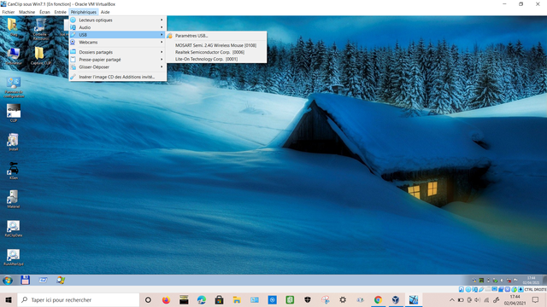This screenshot has height=307, width=547.
Task: Open the Entrée menu
Action: coord(61,12)
